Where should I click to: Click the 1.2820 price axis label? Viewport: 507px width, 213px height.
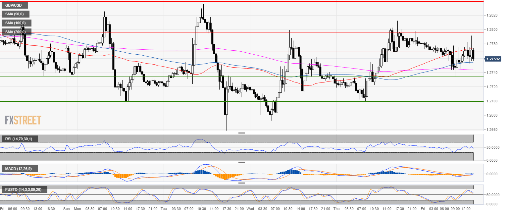[491, 15]
